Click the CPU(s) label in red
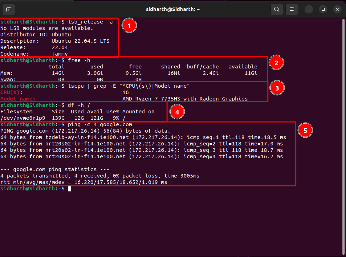 click(10, 92)
